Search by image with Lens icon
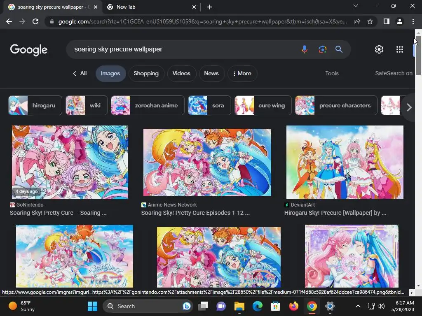This screenshot has width=422, height=316. coord(322,49)
